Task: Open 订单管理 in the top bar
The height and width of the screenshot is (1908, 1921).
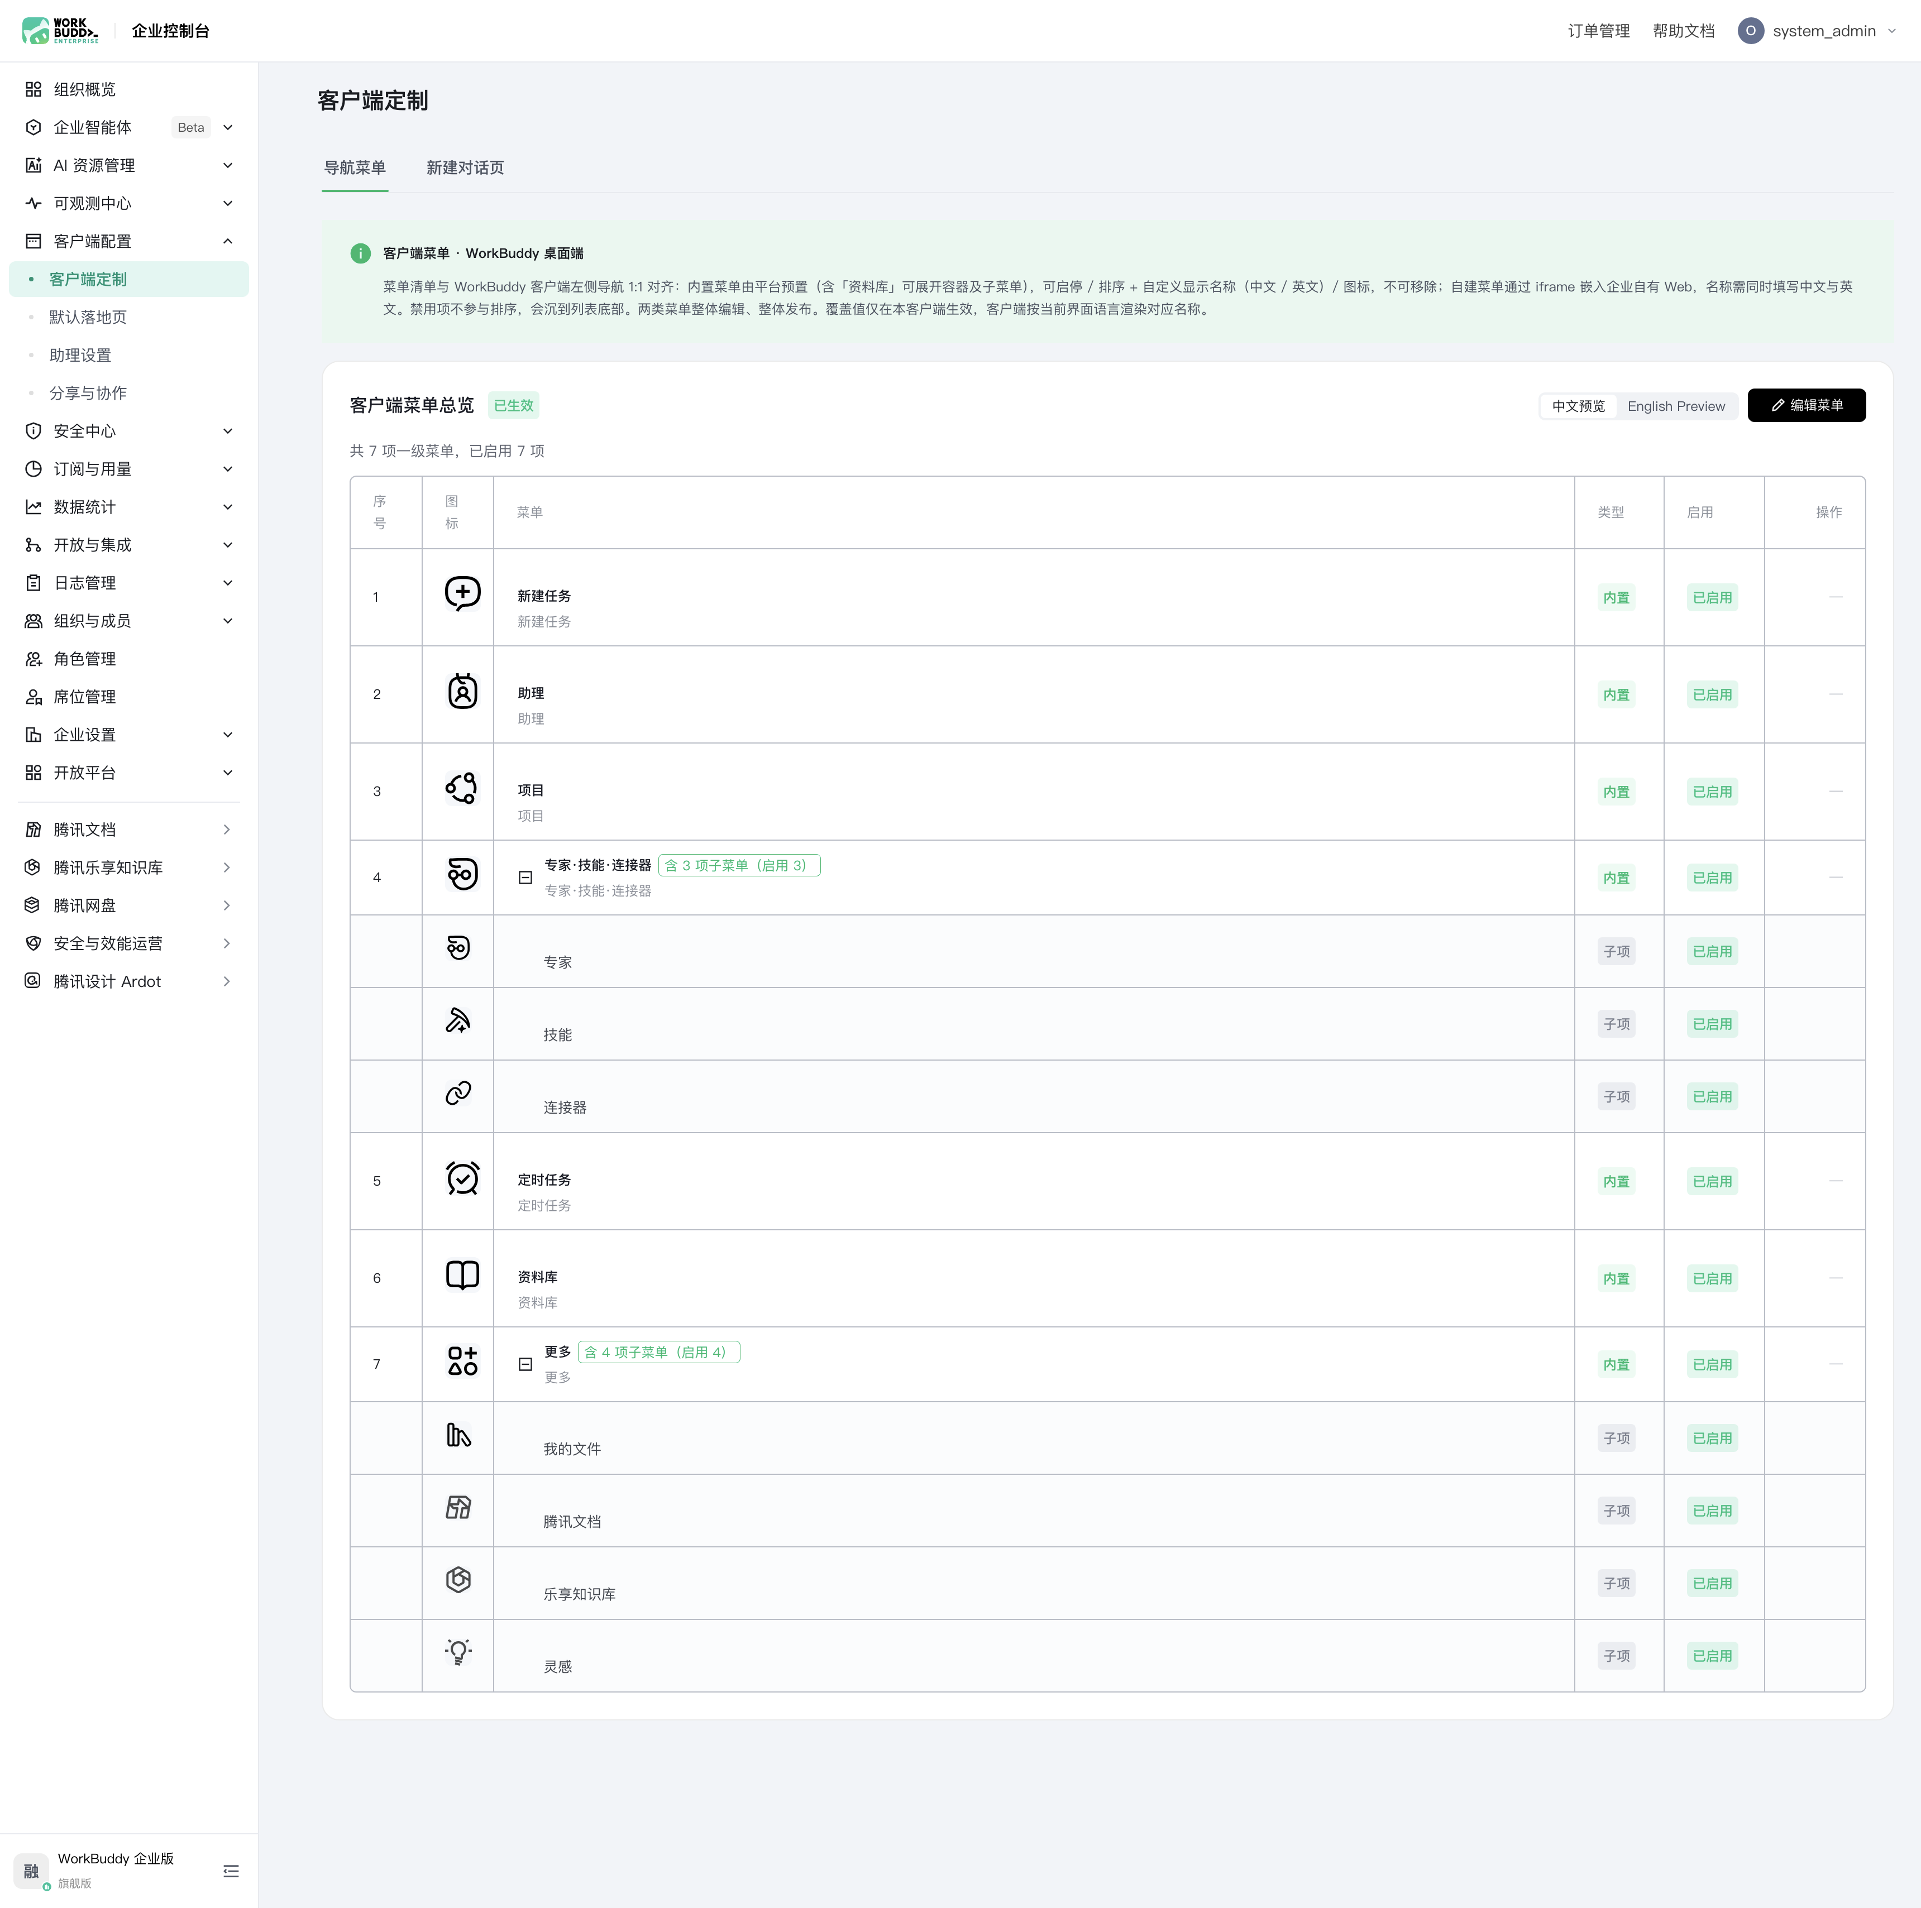Action: 1599,31
